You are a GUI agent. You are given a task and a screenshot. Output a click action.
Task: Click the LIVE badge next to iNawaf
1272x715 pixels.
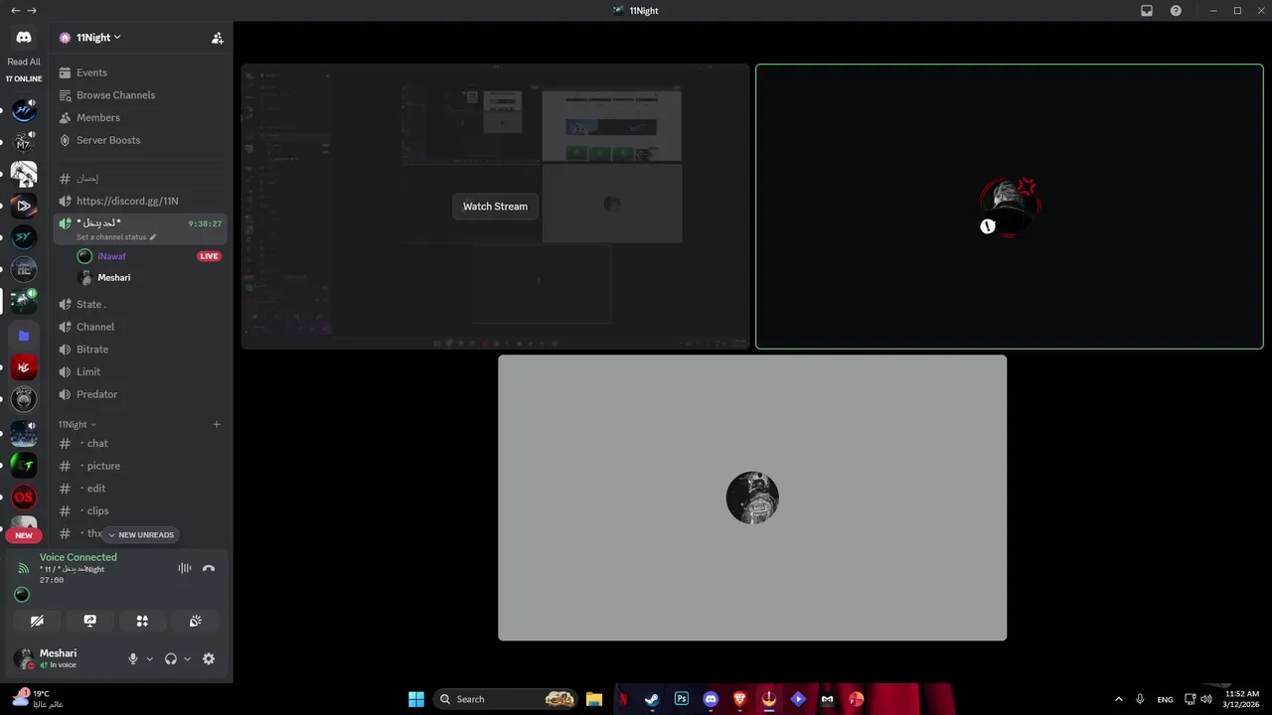coord(209,256)
